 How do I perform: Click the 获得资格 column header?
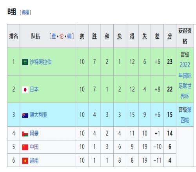(185, 36)
